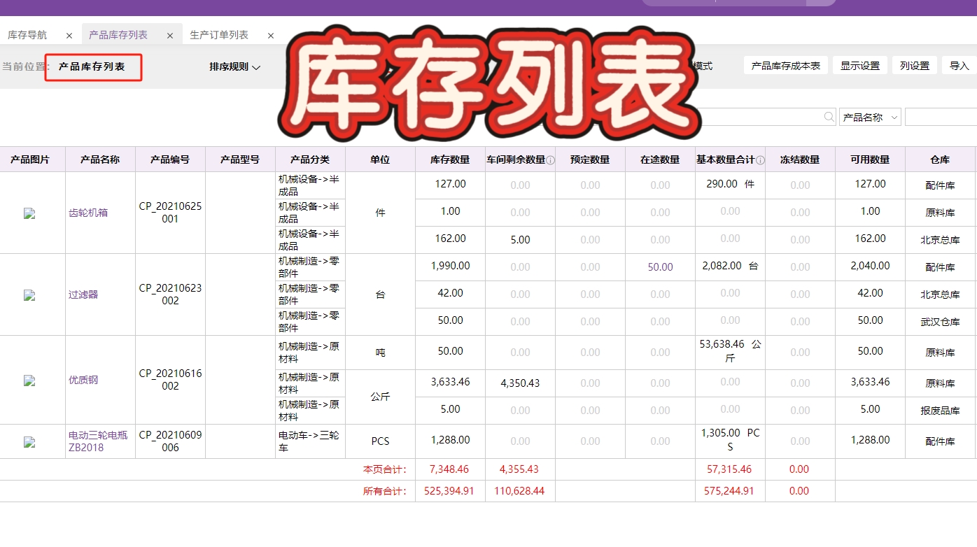Open 产品库存成本表 report

click(785, 66)
